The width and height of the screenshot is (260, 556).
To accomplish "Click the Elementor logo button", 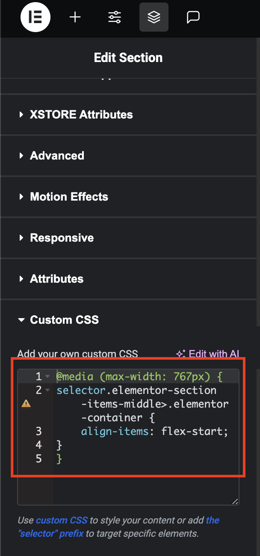I will pos(35,17).
